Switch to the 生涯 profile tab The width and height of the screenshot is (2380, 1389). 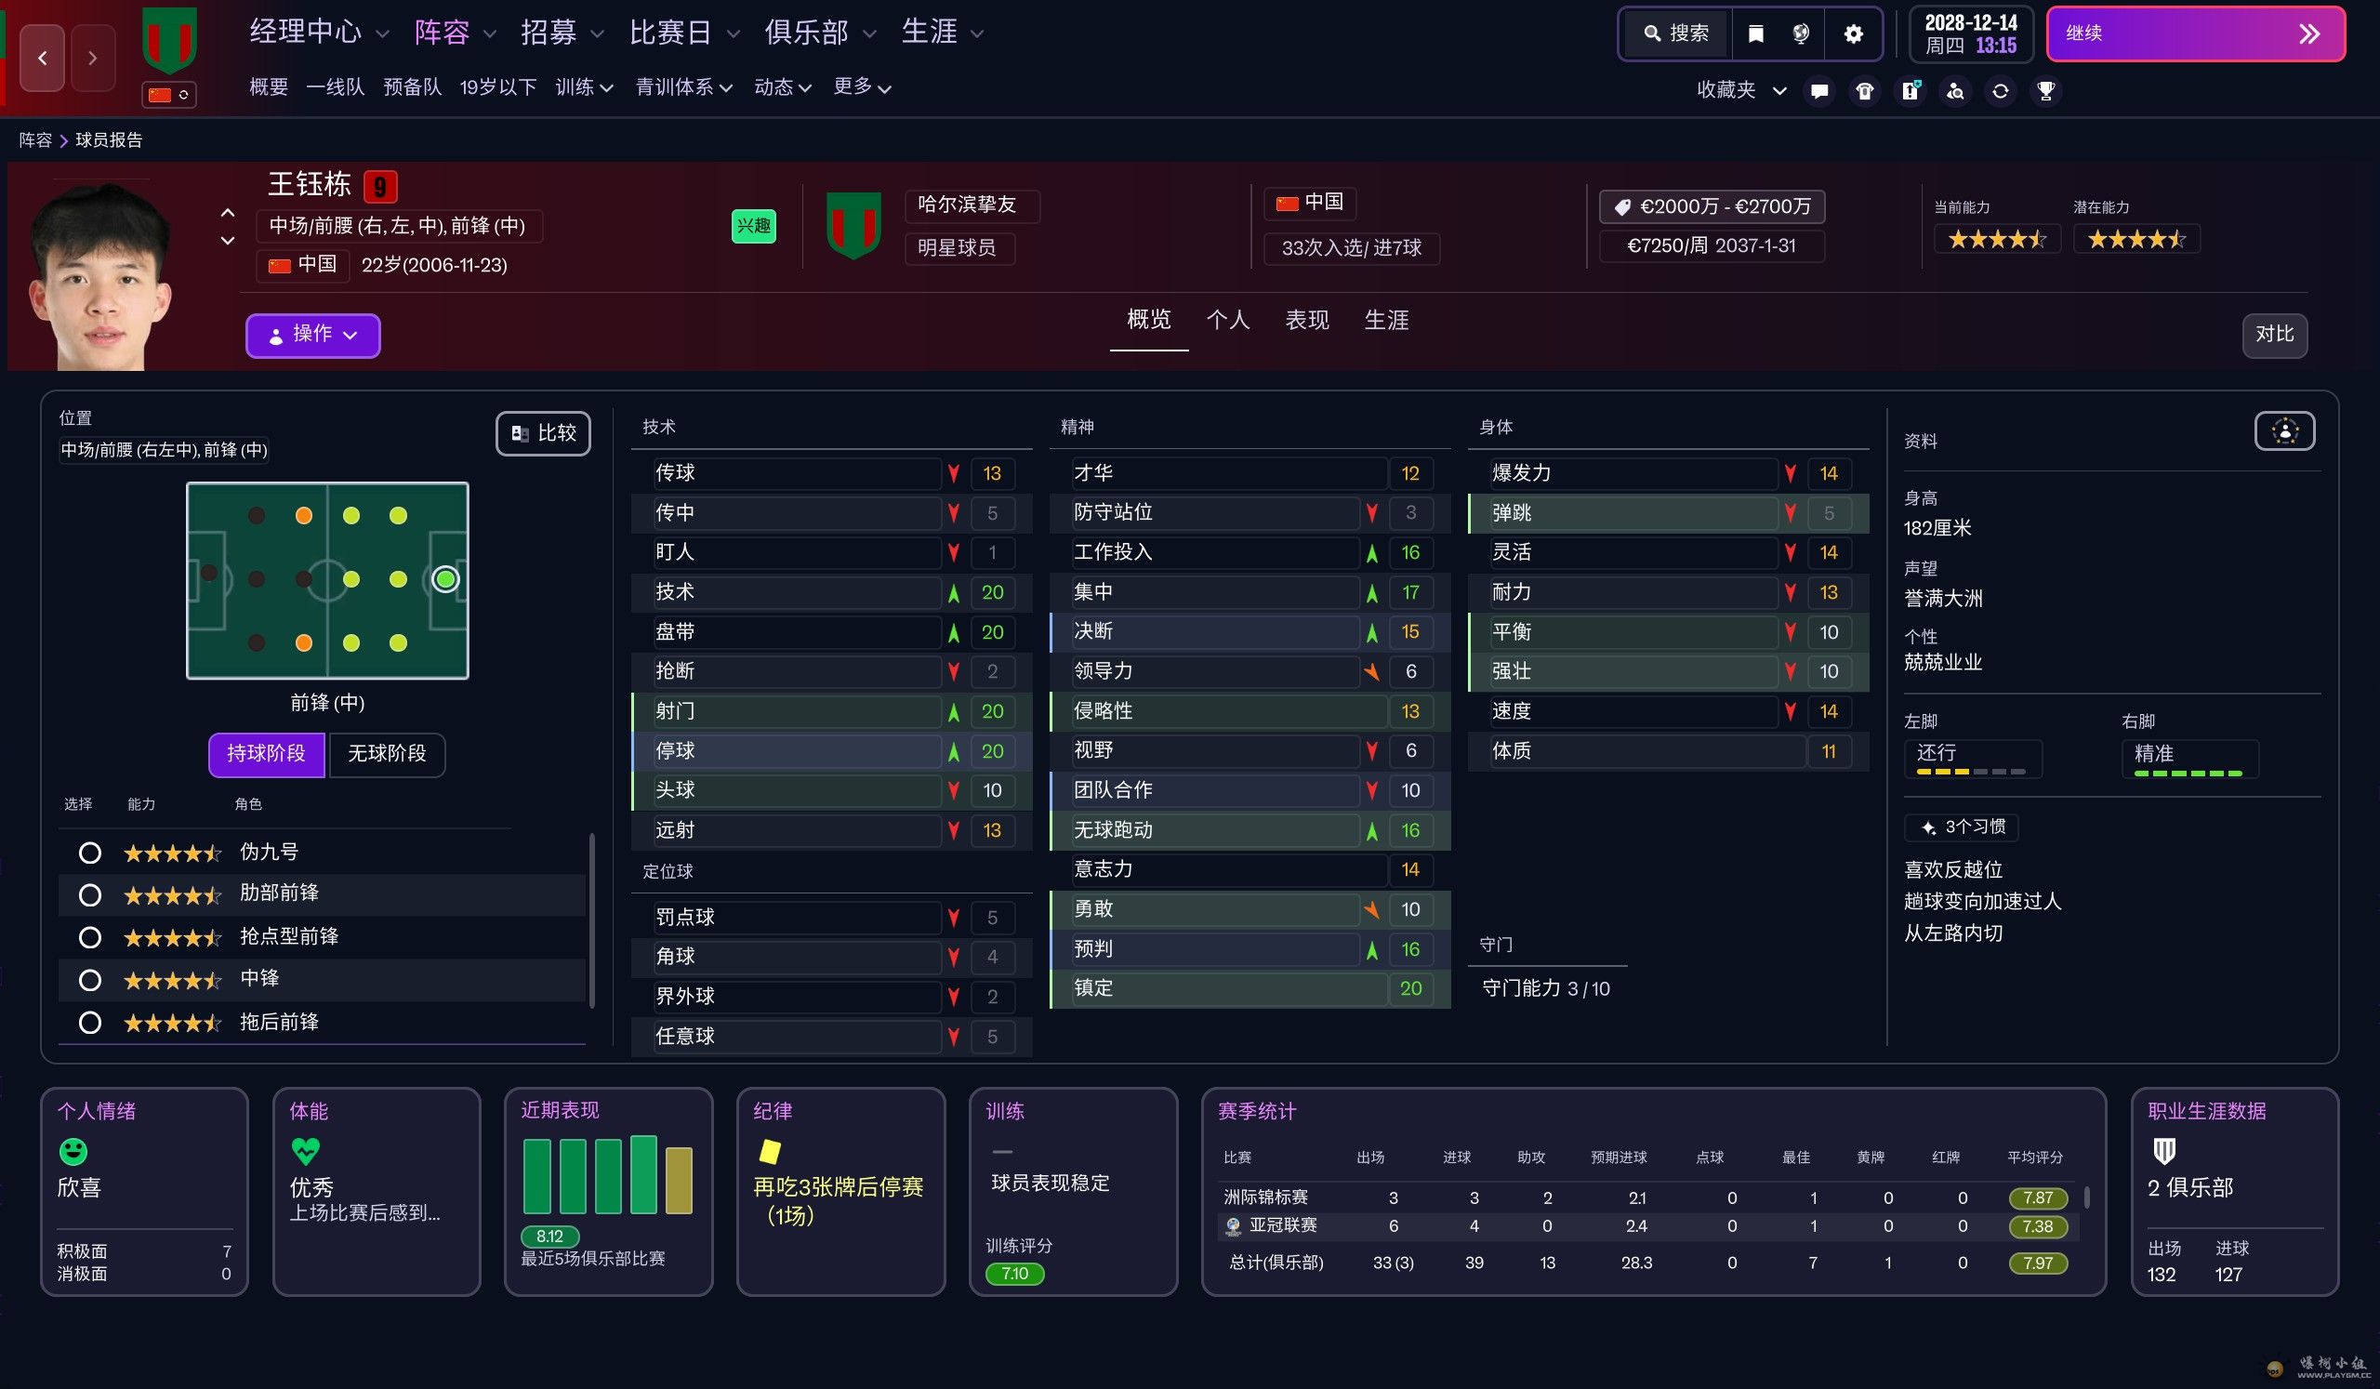(x=1386, y=320)
